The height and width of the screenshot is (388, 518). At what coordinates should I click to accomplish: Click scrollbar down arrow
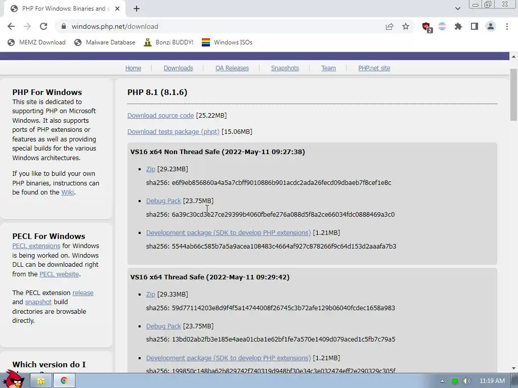514,368
